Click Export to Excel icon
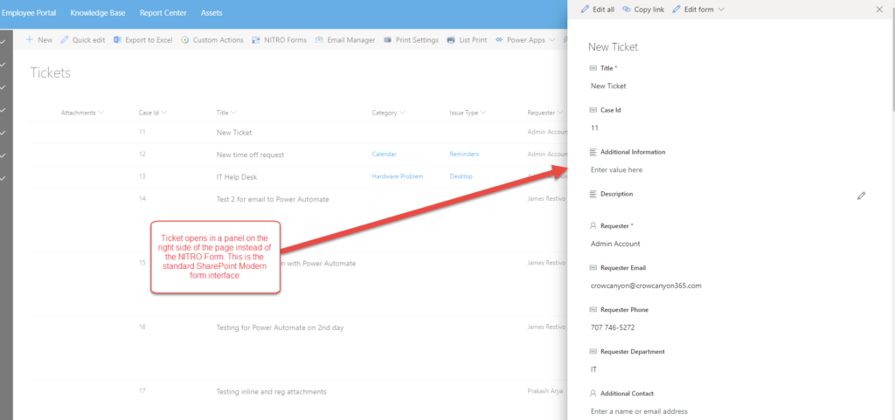 (x=117, y=40)
